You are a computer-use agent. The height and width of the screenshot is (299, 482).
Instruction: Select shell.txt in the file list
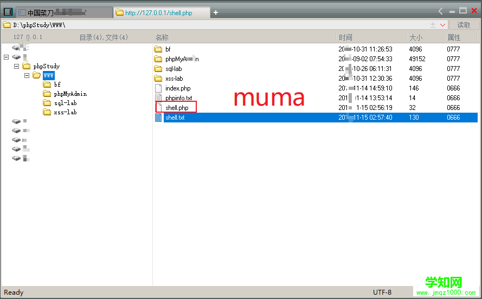point(175,118)
